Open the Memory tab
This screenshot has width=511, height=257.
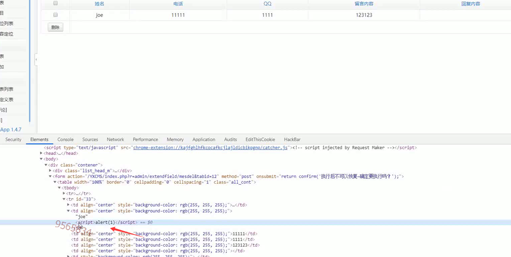coord(176,139)
